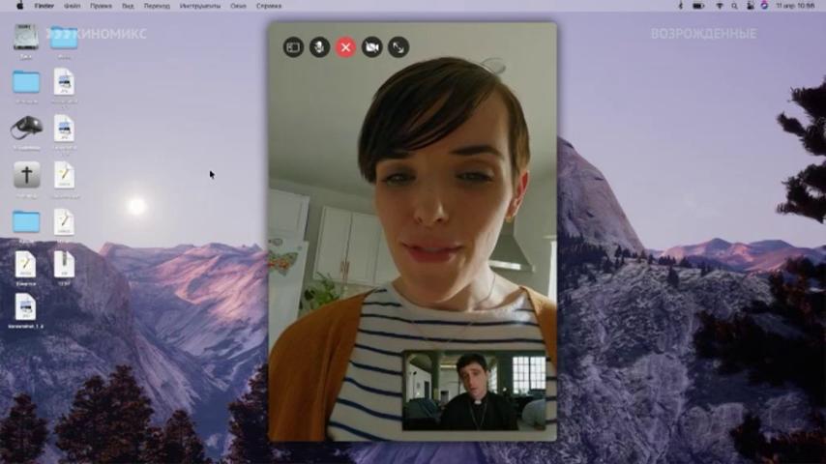Screen dimensions: 826x464
Task: Select the hard disk desktop icon
Action: (x=25, y=38)
